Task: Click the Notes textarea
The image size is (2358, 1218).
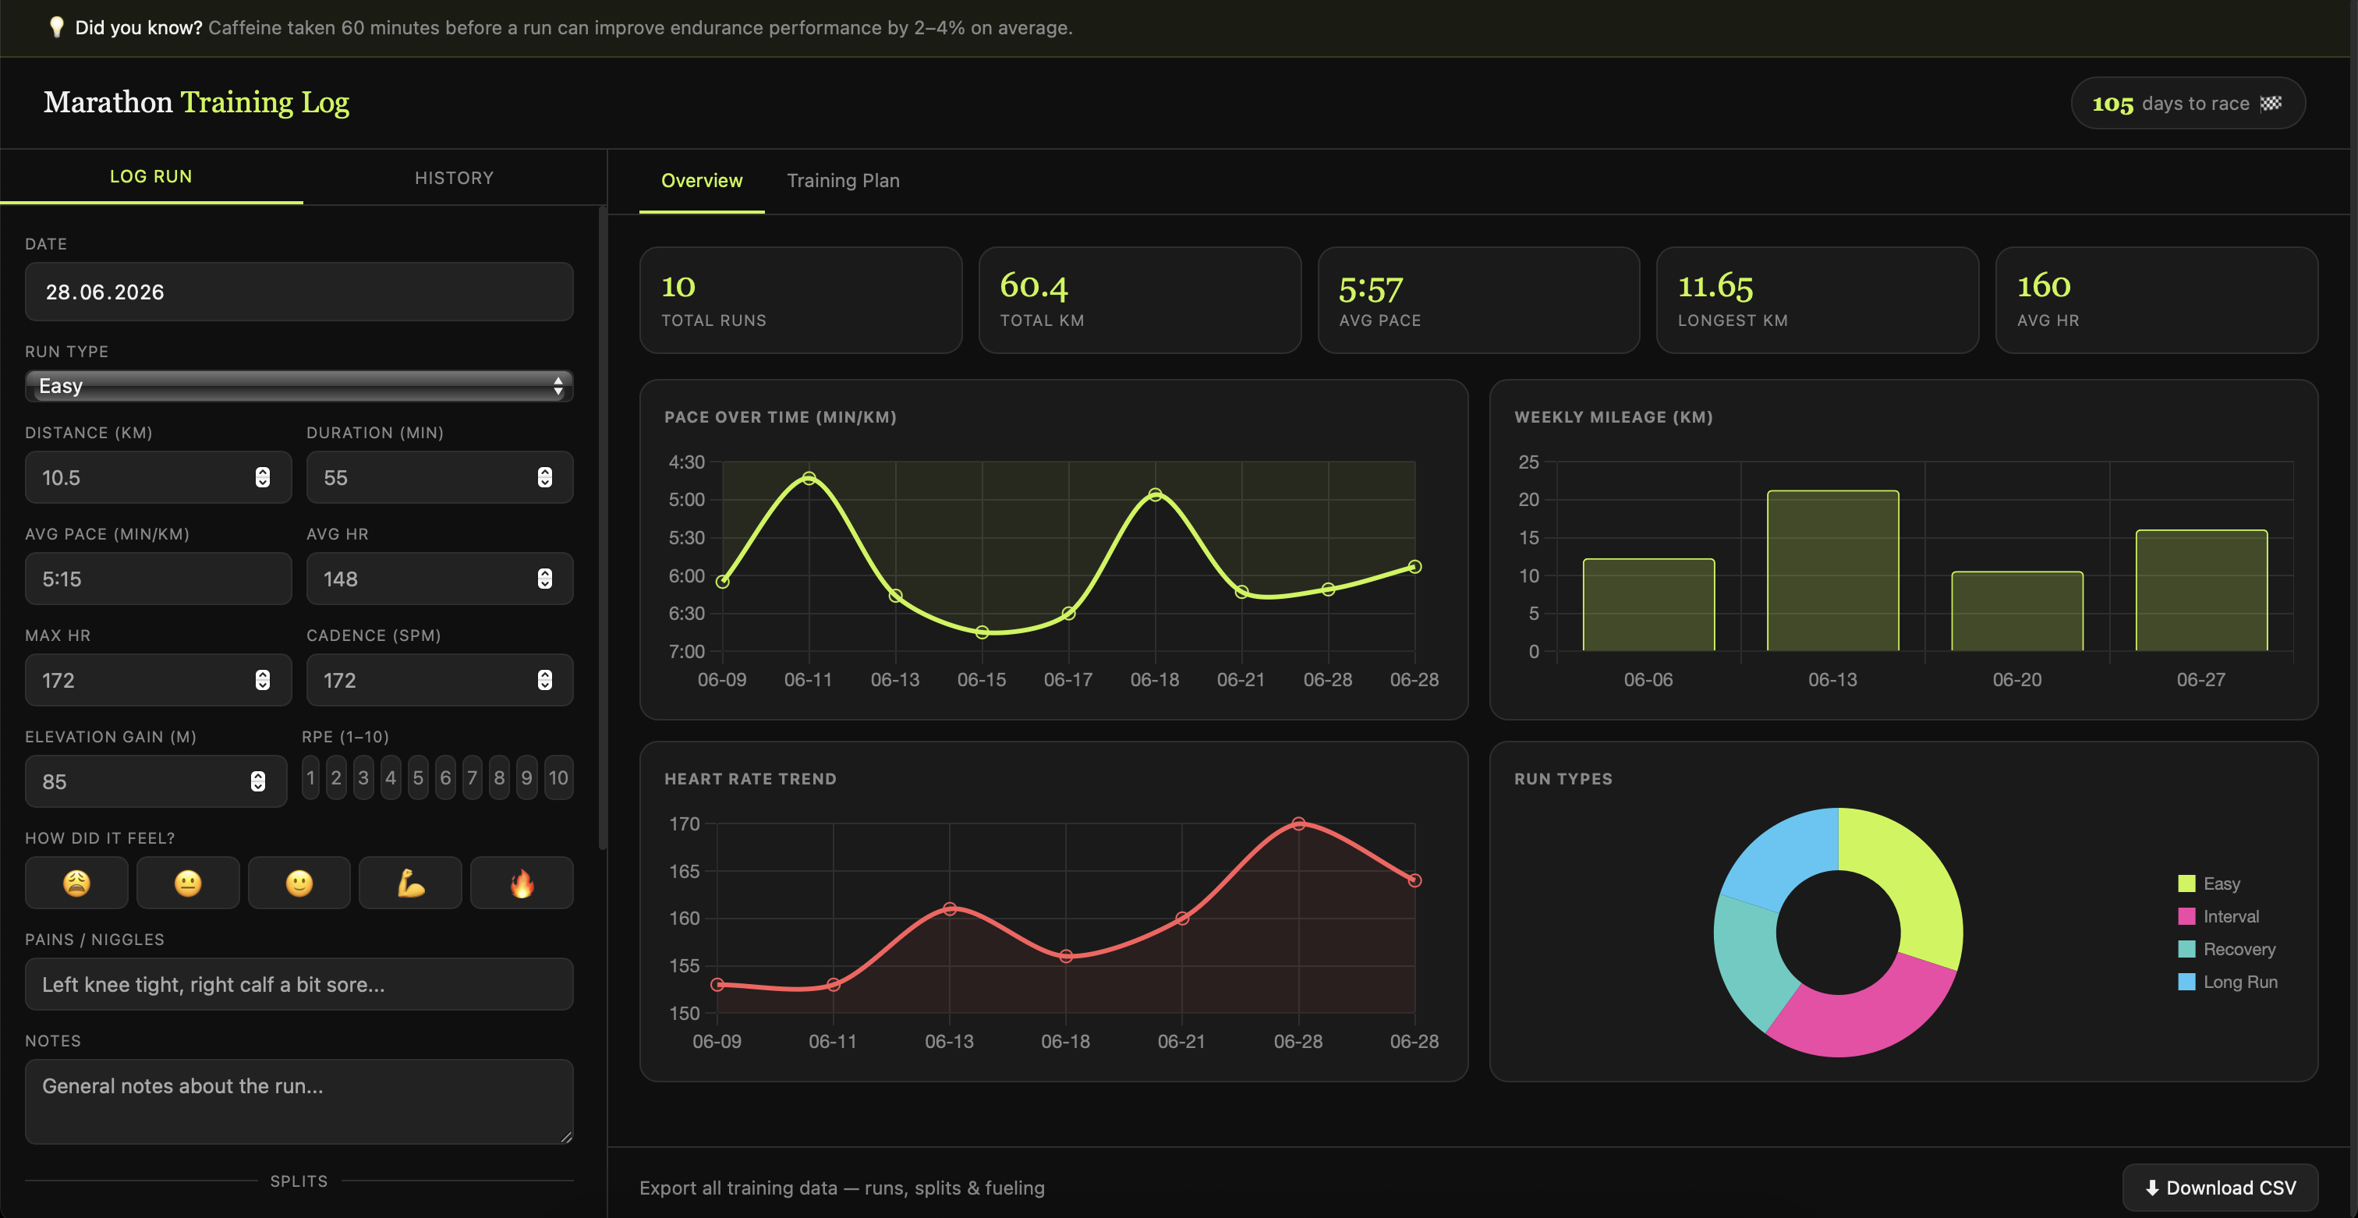Action: [299, 1102]
